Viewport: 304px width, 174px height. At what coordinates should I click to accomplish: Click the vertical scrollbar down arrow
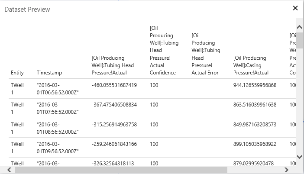pos(299,157)
